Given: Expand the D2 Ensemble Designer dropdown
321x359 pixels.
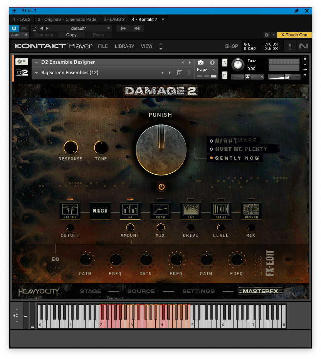Looking at the screenshot, I should pyautogui.click(x=36, y=63).
